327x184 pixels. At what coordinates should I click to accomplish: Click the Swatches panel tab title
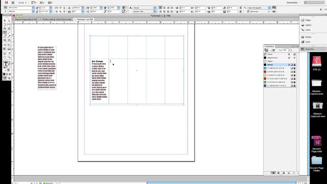[269, 47]
